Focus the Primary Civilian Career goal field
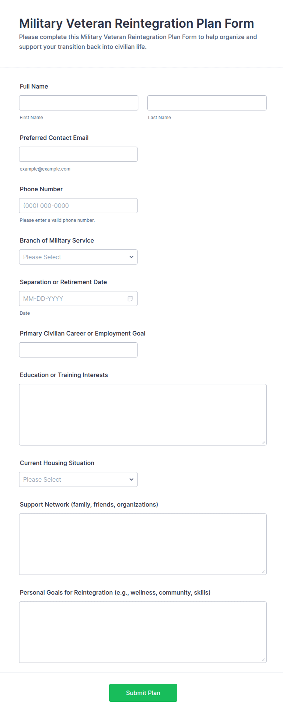Image resolution: width=283 pixels, height=717 pixels. click(78, 350)
